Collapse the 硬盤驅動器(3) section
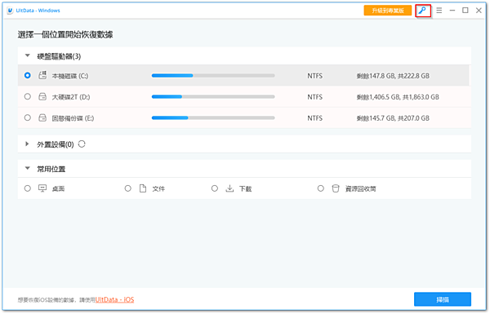 [x=28, y=55]
